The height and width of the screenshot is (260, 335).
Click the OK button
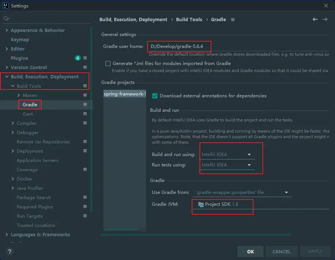click(x=251, y=251)
